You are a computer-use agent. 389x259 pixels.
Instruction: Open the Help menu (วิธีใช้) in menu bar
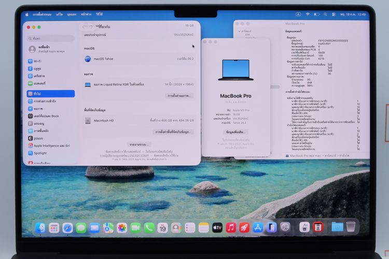(99, 15)
